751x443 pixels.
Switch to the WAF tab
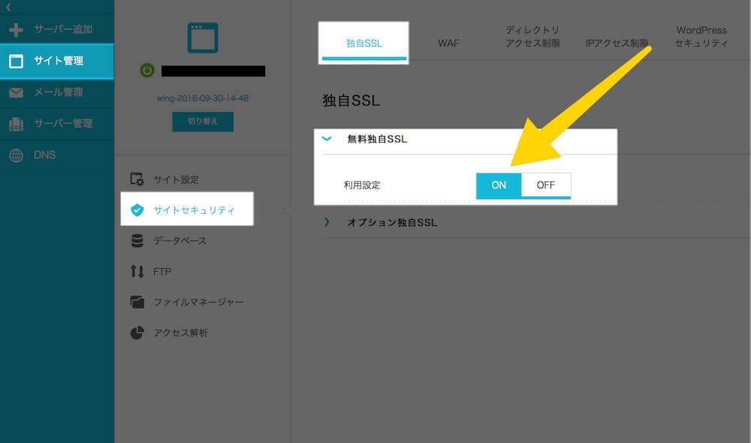coord(448,43)
